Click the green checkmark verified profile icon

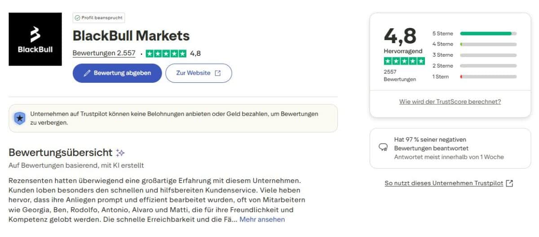pos(77,18)
